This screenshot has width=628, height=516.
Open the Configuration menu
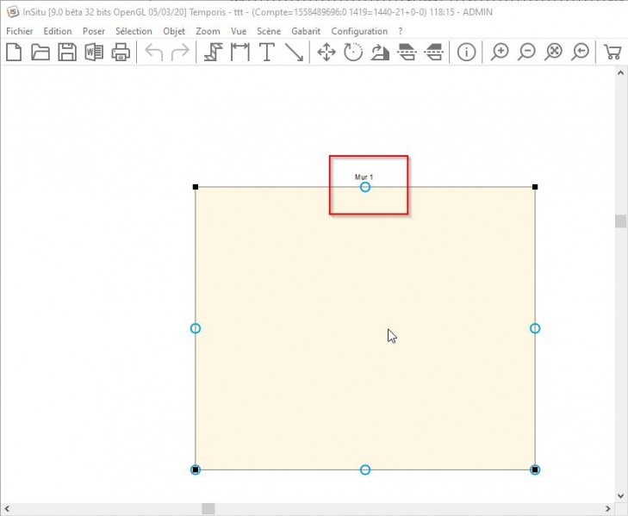click(359, 31)
